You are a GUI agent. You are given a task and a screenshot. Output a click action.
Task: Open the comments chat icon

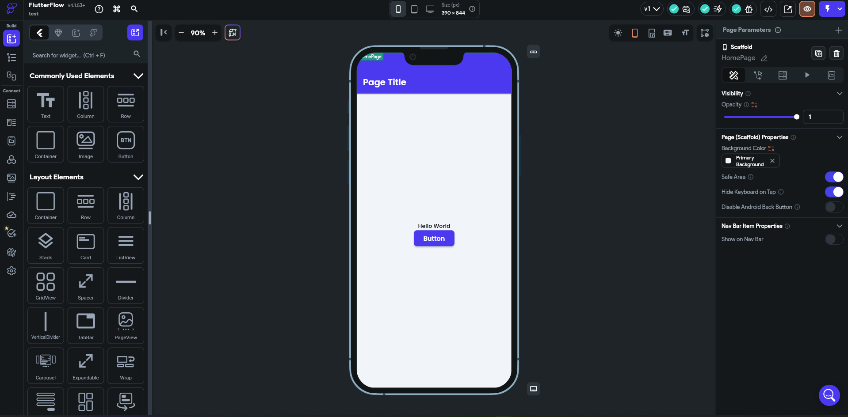(686, 9)
